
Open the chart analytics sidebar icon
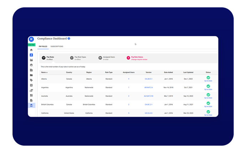pyautogui.click(x=31, y=60)
